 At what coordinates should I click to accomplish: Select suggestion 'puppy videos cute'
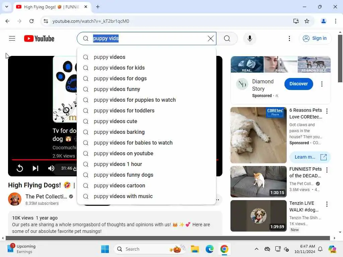(x=147, y=121)
